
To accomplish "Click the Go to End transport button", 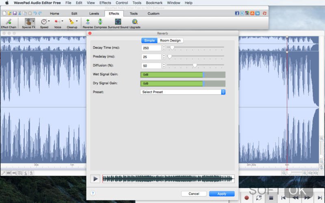I will (320, 198).
